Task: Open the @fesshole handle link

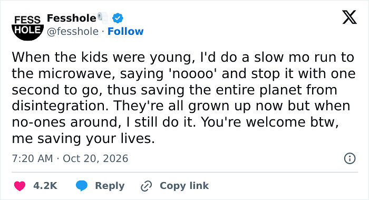Action: [73, 32]
